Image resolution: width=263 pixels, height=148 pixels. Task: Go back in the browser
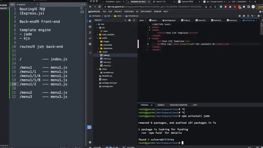pos(90,7)
